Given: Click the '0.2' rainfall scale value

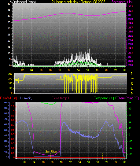Looking at the screenshot, I should coord(13,148).
